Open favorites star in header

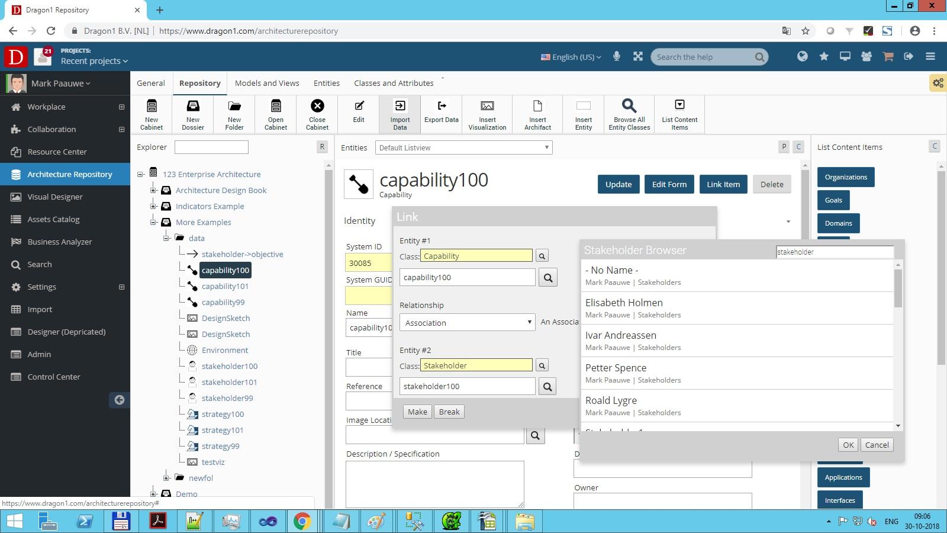pos(823,56)
